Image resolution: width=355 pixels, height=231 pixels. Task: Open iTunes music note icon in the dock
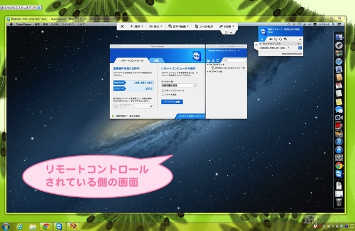tap(339, 142)
